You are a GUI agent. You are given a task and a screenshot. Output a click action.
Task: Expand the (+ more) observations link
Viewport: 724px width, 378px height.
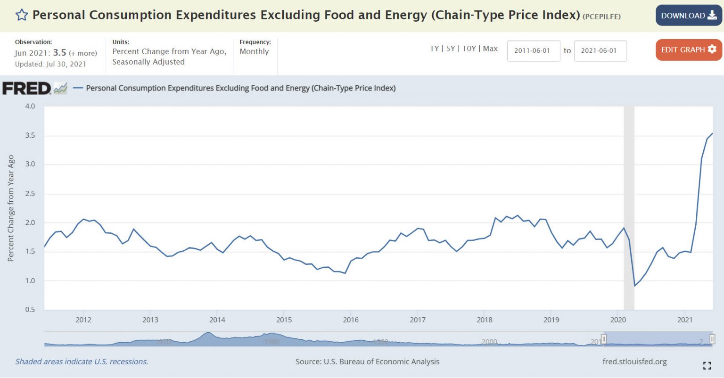pos(83,53)
